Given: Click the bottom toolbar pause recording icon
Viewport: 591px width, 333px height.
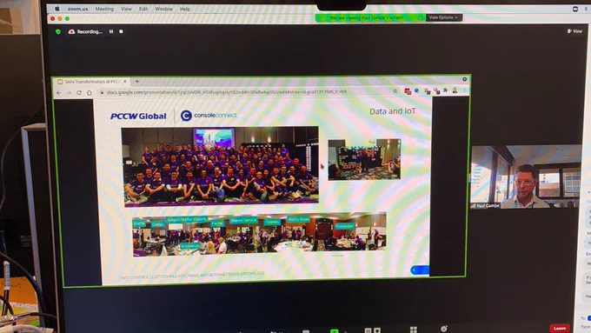Looking at the screenshot, I should (368, 330).
